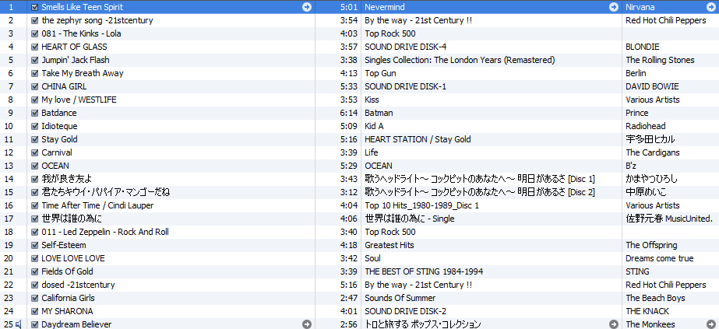Uncheck MY SHARONA checkbox

(x=35, y=312)
